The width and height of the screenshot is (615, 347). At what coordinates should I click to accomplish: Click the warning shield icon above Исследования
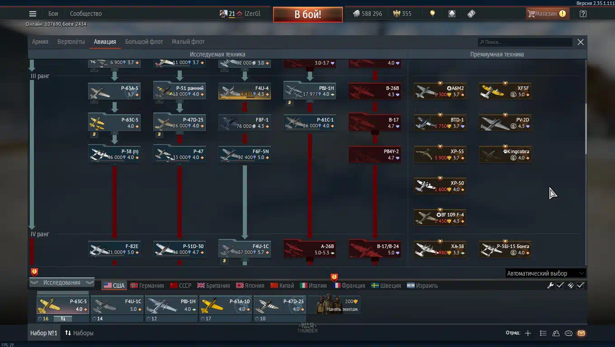tap(34, 272)
